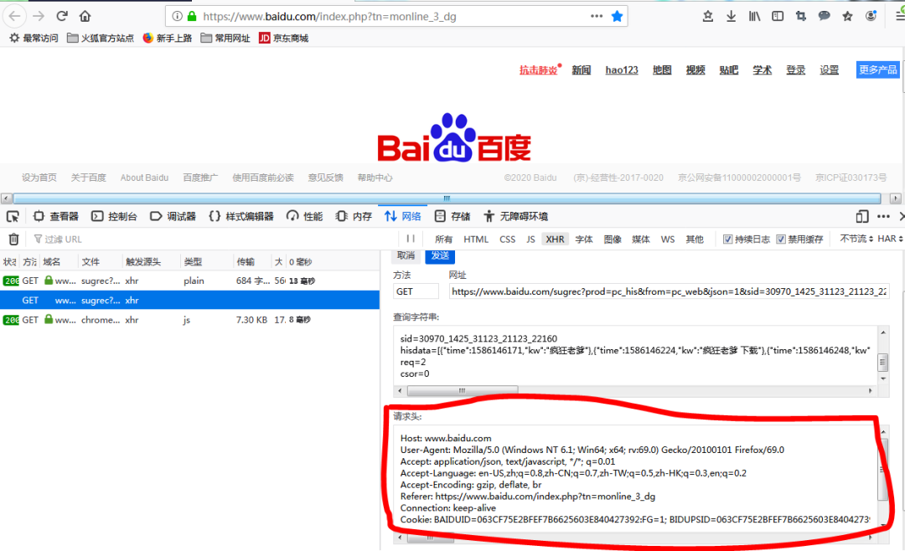Show the sidebar using the toolbar icon
The width and height of the screenshot is (905, 551).
click(778, 16)
